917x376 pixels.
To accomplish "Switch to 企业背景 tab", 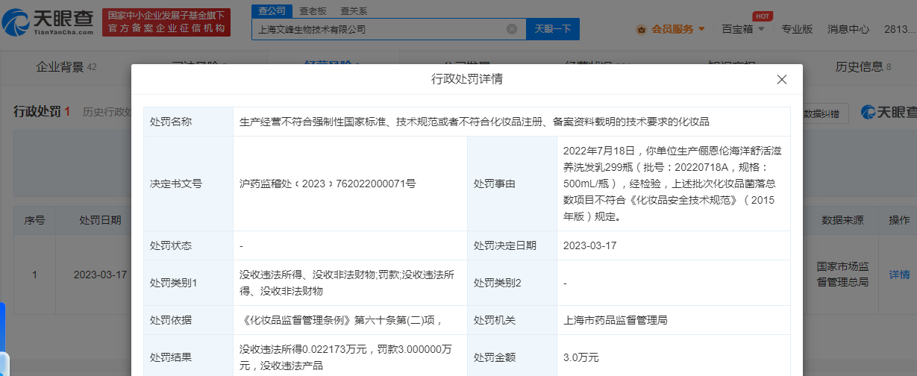I will pos(66,67).
